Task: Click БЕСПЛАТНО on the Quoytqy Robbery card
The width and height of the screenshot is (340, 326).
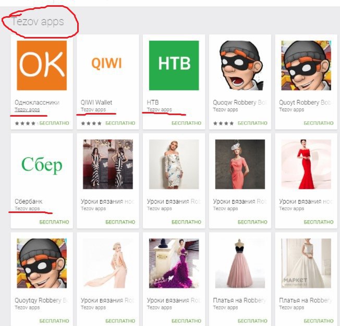Action: (54, 321)
